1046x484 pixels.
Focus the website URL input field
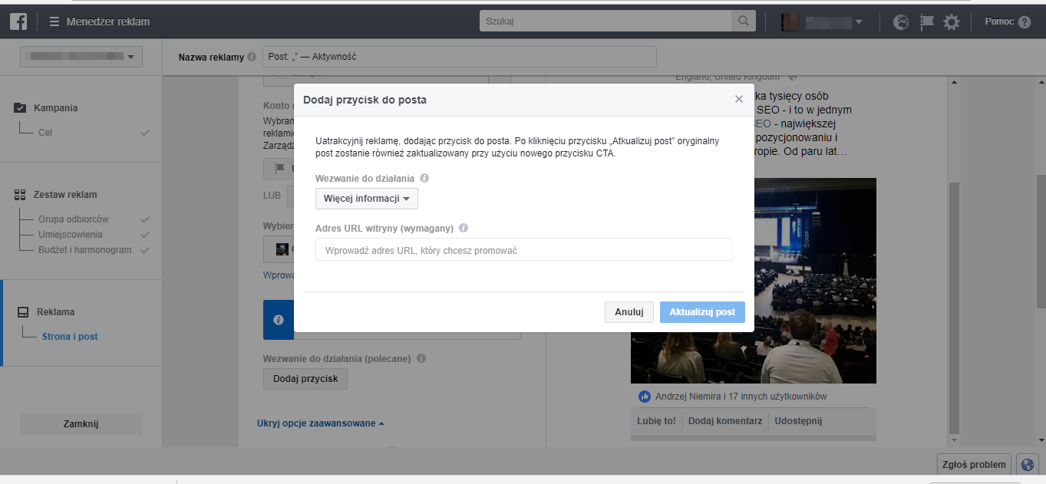pyautogui.click(x=524, y=250)
